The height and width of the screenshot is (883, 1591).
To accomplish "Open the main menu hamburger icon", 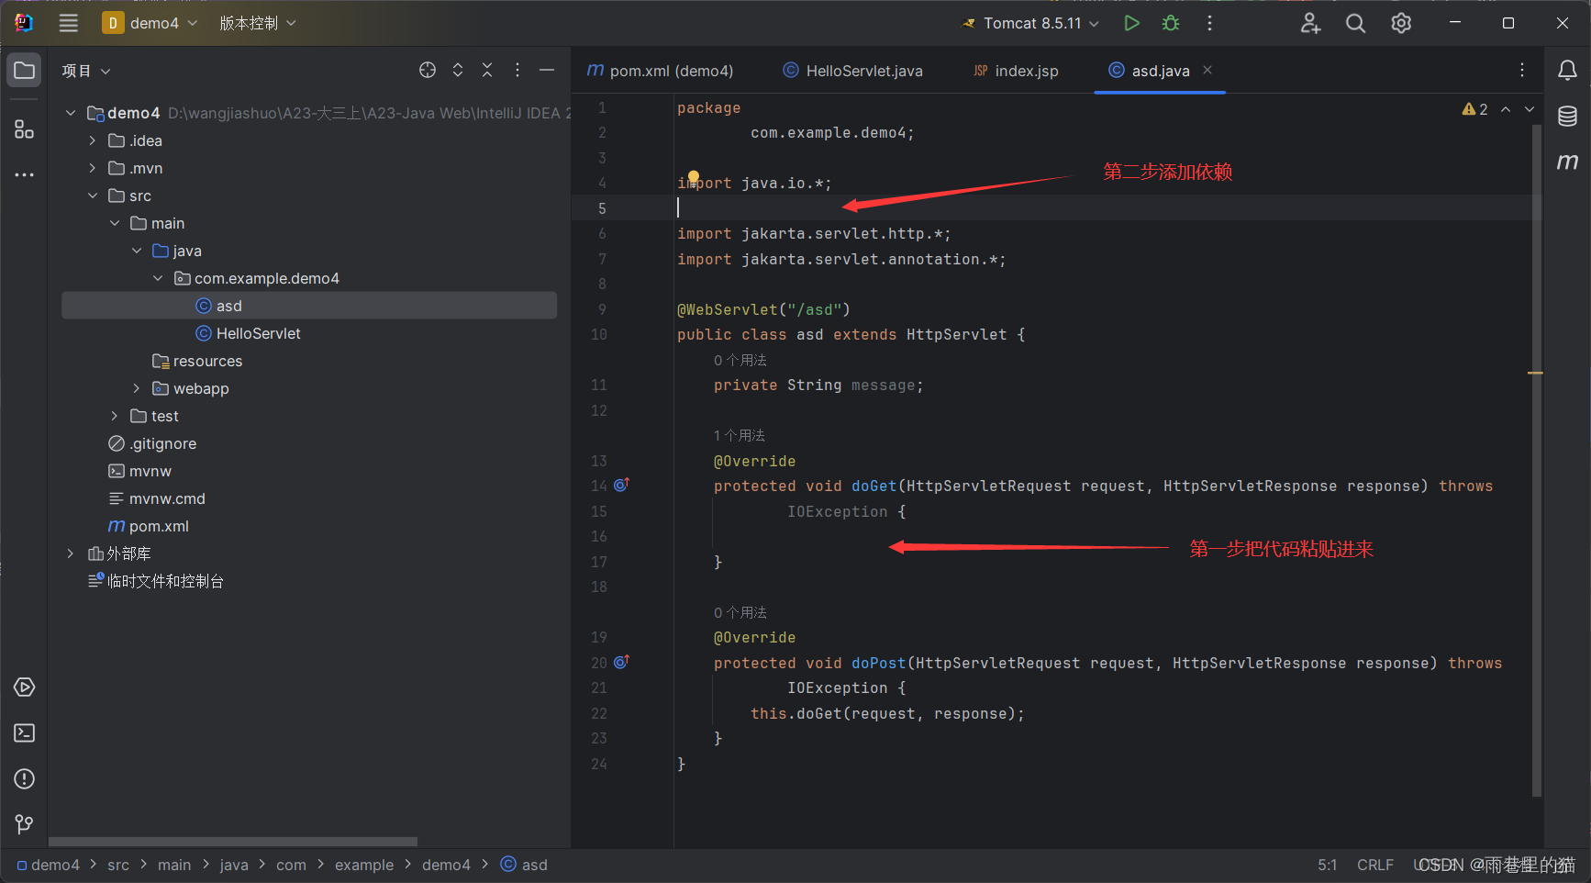I will (68, 23).
